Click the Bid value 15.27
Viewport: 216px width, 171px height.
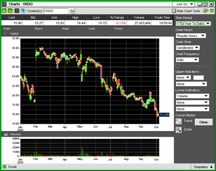(39, 23)
